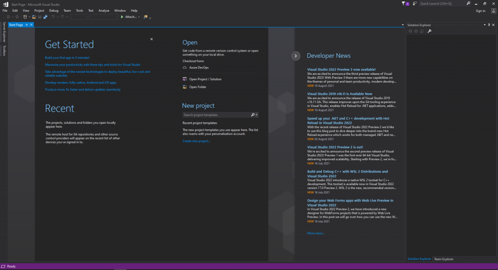This screenshot has height=270, width=498.
Task: Click the Send Feedback icon
Action: (x=415, y=3)
